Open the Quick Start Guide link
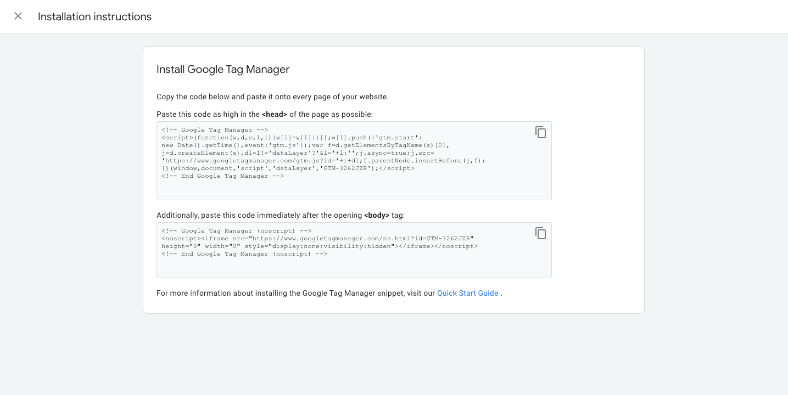This screenshot has height=395, width=788. point(467,293)
